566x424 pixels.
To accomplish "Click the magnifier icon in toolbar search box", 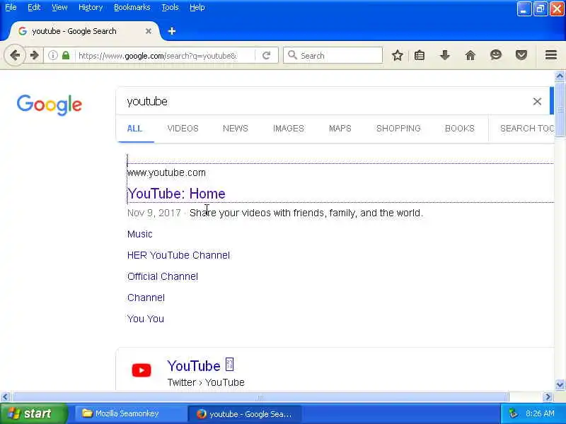I will click(292, 55).
